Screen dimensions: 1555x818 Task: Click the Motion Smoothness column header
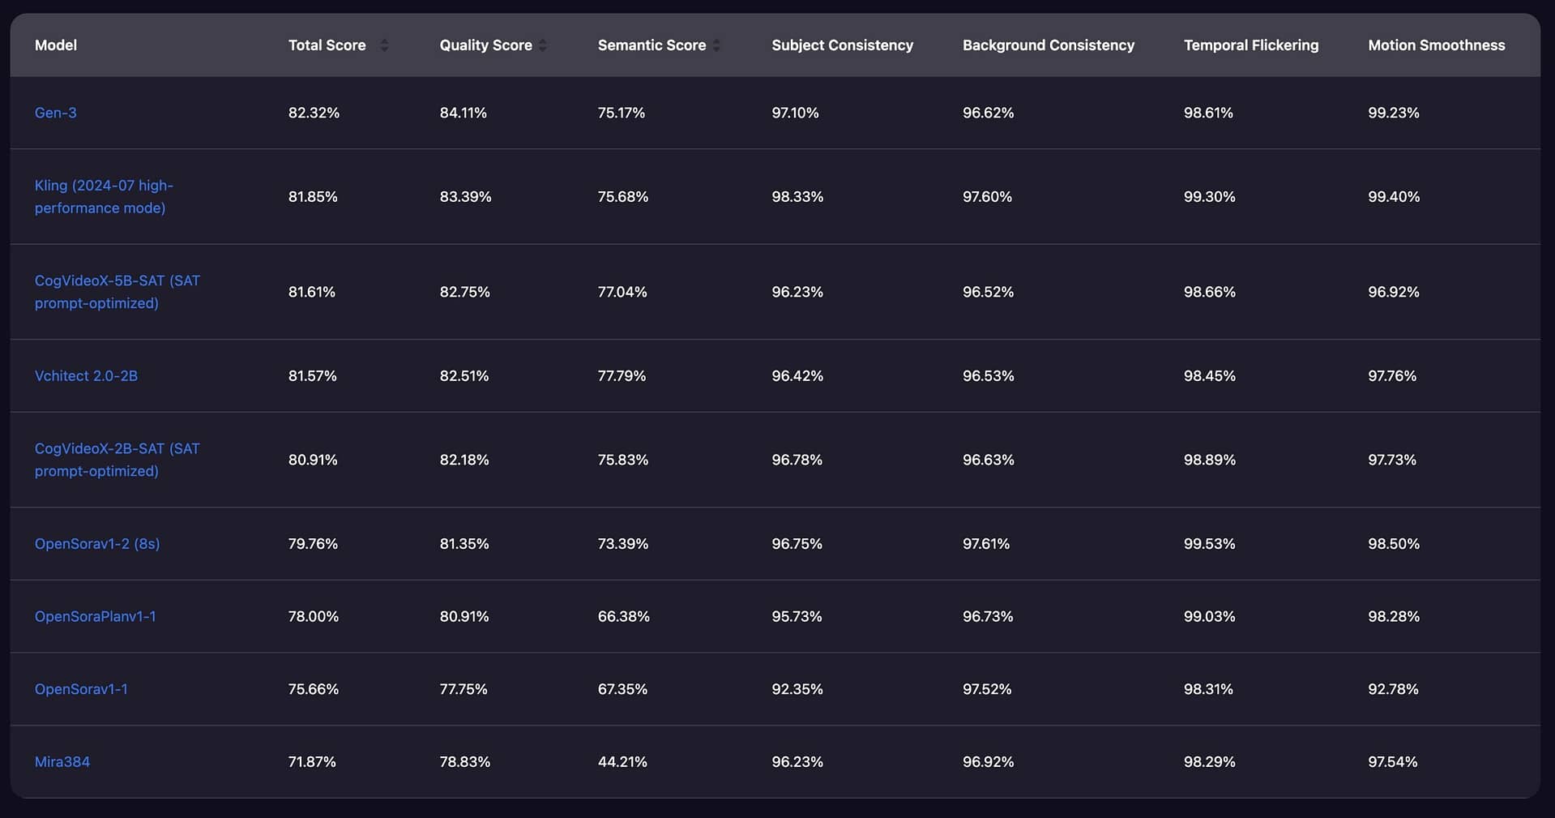[x=1437, y=45]
